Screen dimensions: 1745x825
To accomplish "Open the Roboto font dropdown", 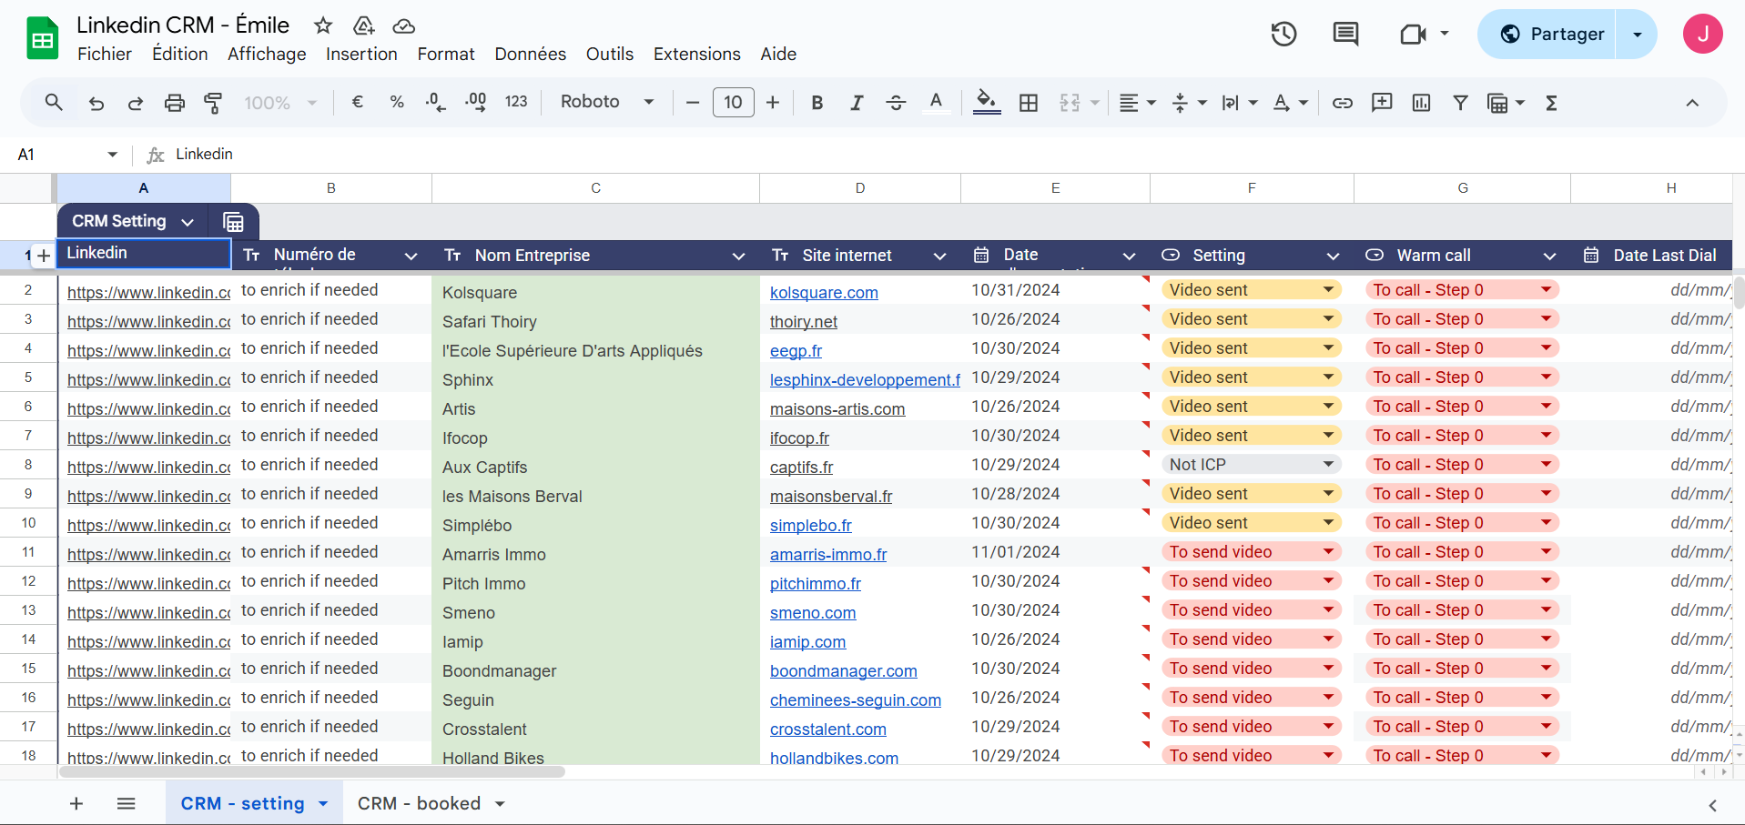I will coord(607,102).
